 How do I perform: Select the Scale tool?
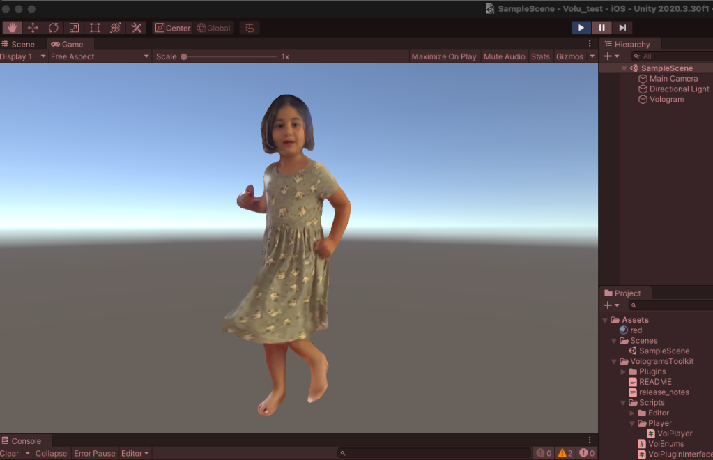[74, 28]
